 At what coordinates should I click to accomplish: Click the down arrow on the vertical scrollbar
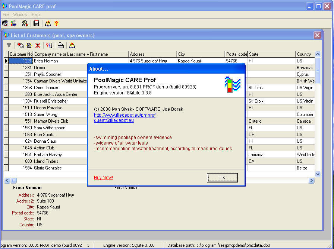click(x=318, y=174)
